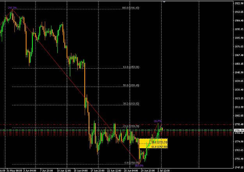Click the purple 293.3% zigzag label

click(x=12, y=8)
